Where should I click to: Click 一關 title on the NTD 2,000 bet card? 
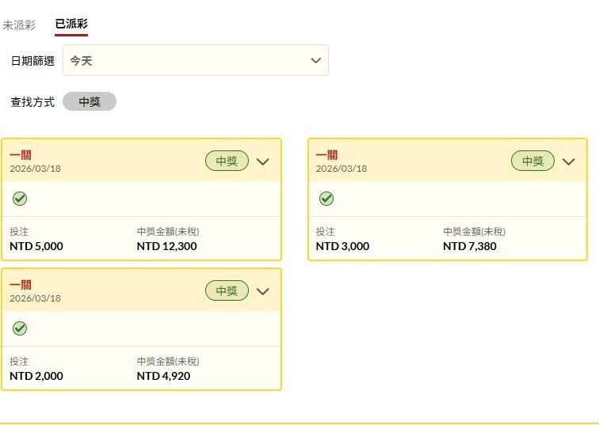point(21,285)
